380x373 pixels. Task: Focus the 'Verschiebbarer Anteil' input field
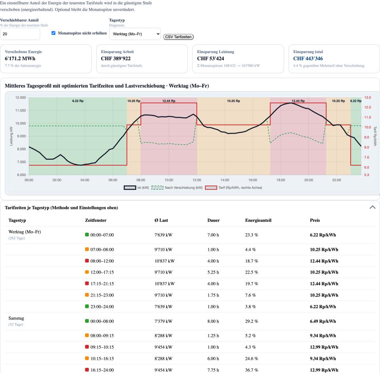[20, 34]
